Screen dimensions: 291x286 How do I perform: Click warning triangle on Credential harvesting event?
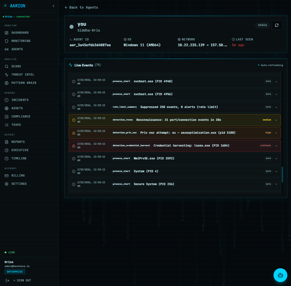(74, 146)
